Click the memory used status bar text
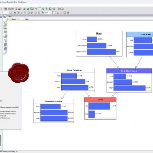 coord(9,152)
